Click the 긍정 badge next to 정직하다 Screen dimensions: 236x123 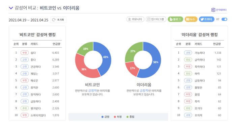25,94
